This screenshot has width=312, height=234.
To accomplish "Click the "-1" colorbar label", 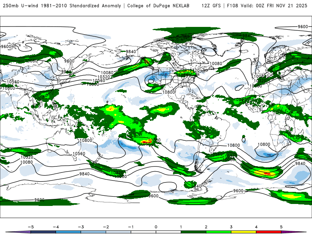I will pos(131,227).
